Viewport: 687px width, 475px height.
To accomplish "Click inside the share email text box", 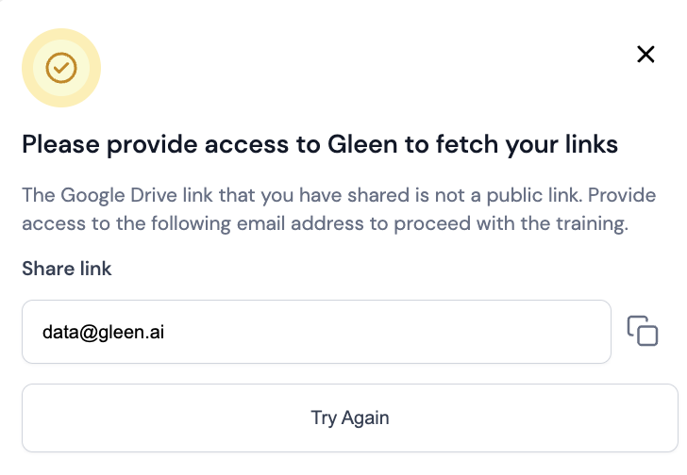I will pyautogui.click(x=316, y=332).
